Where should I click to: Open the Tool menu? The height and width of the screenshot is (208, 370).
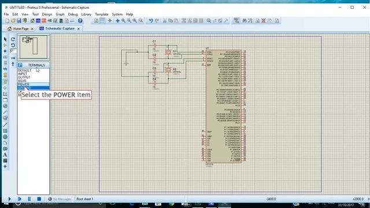35,14
